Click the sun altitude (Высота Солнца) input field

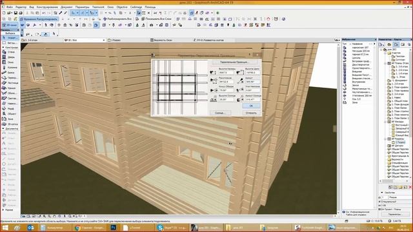pos(227,100)
